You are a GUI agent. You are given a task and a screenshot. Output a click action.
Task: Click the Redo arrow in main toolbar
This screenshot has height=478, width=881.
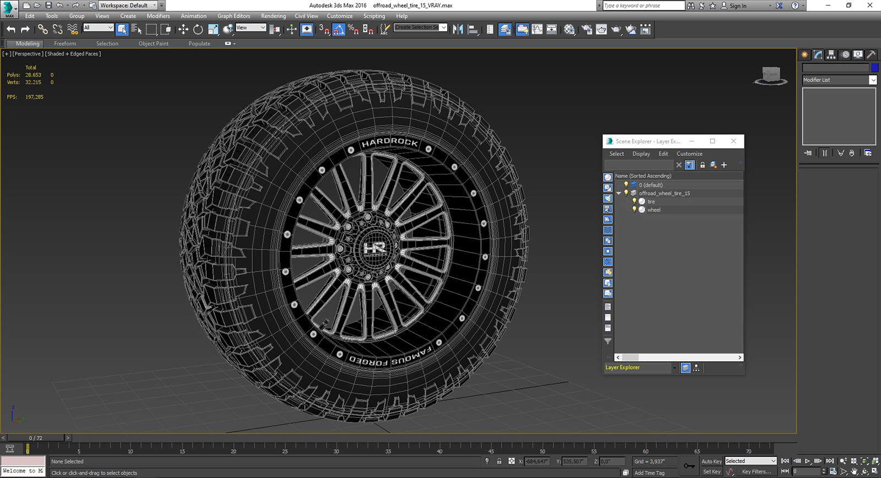(x=25, y=29)
